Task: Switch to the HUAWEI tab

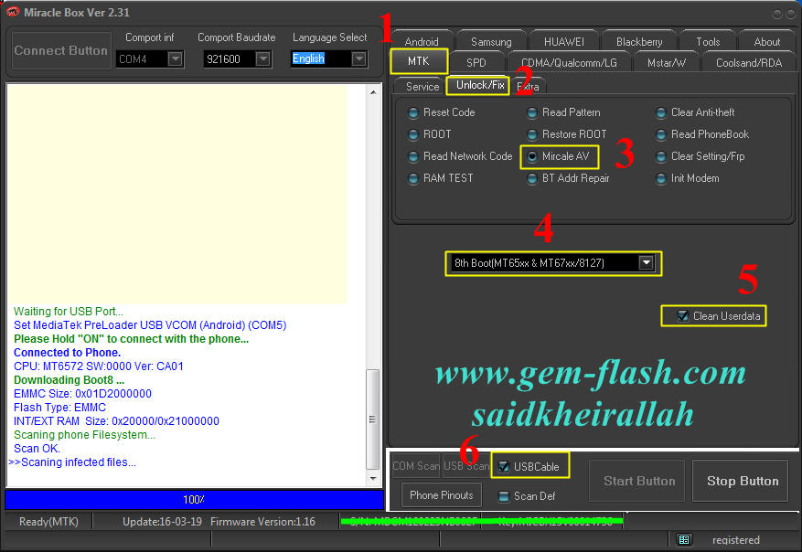Action: click(563, 41)
